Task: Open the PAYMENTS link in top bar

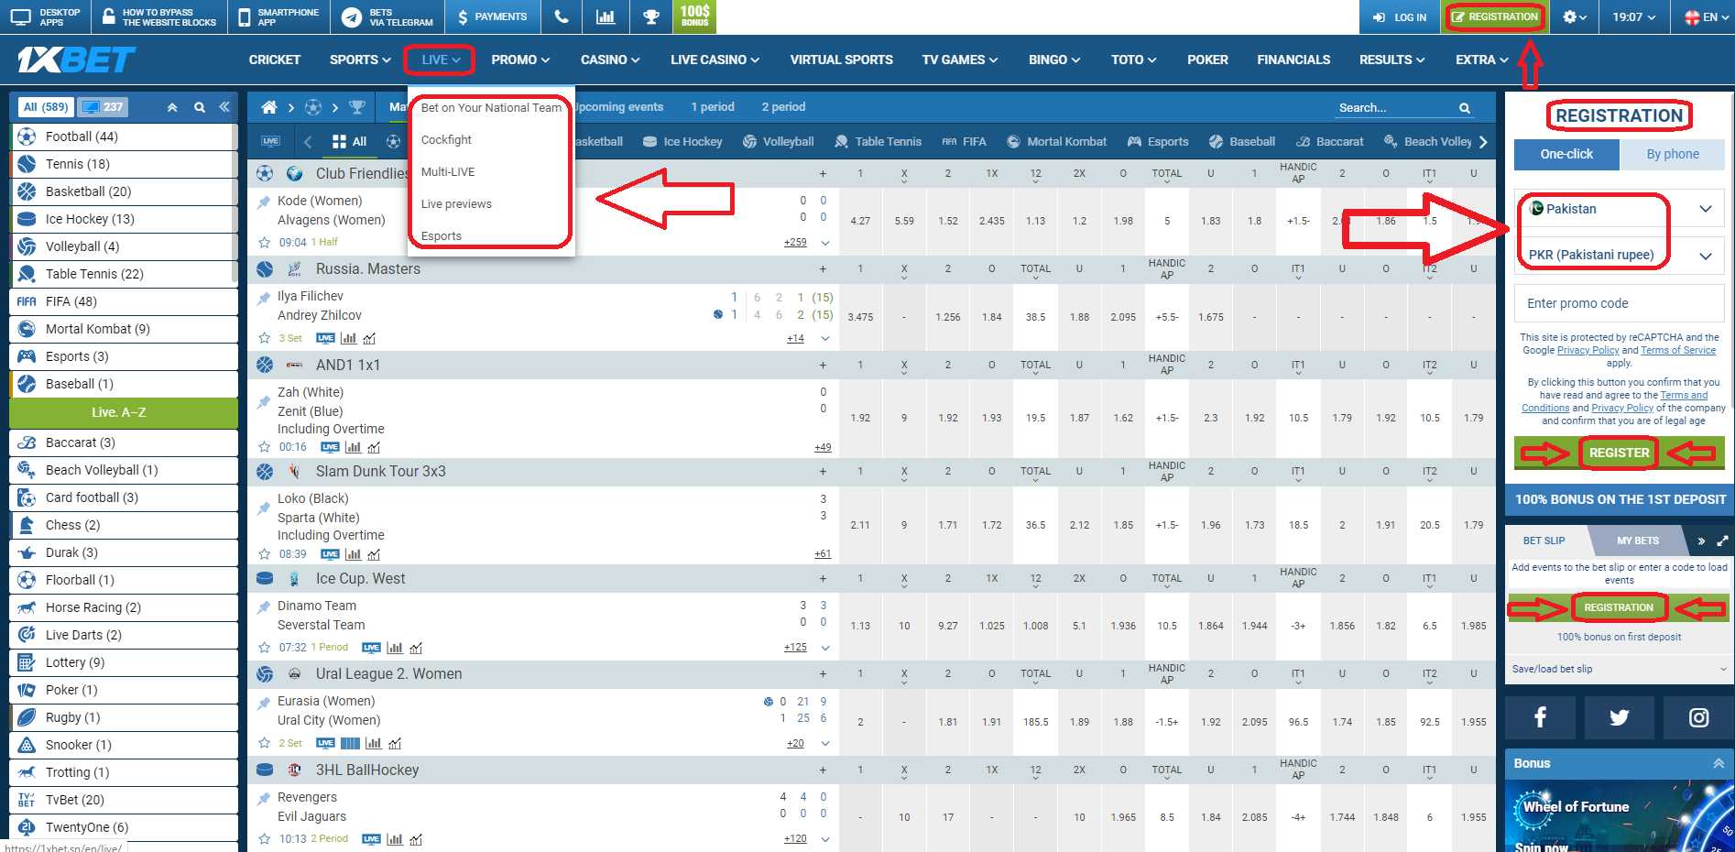Action: click(x=492, y=16)
